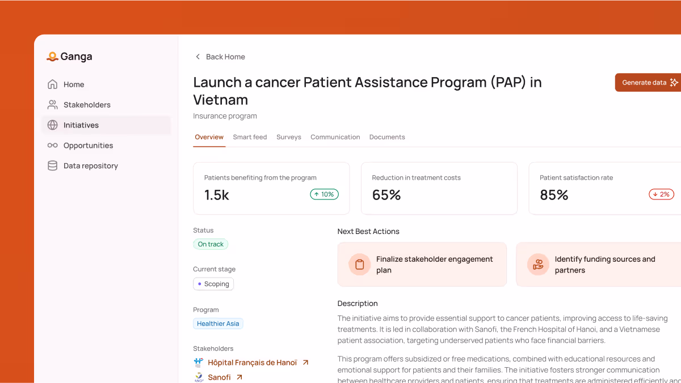681x383 pixels.
Task: Click the Home house icon in sidebar
Action: [52, 84]
